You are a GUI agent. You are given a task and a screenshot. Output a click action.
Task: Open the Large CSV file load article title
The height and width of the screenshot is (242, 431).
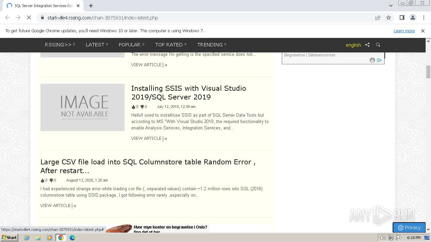coord(148,166)
